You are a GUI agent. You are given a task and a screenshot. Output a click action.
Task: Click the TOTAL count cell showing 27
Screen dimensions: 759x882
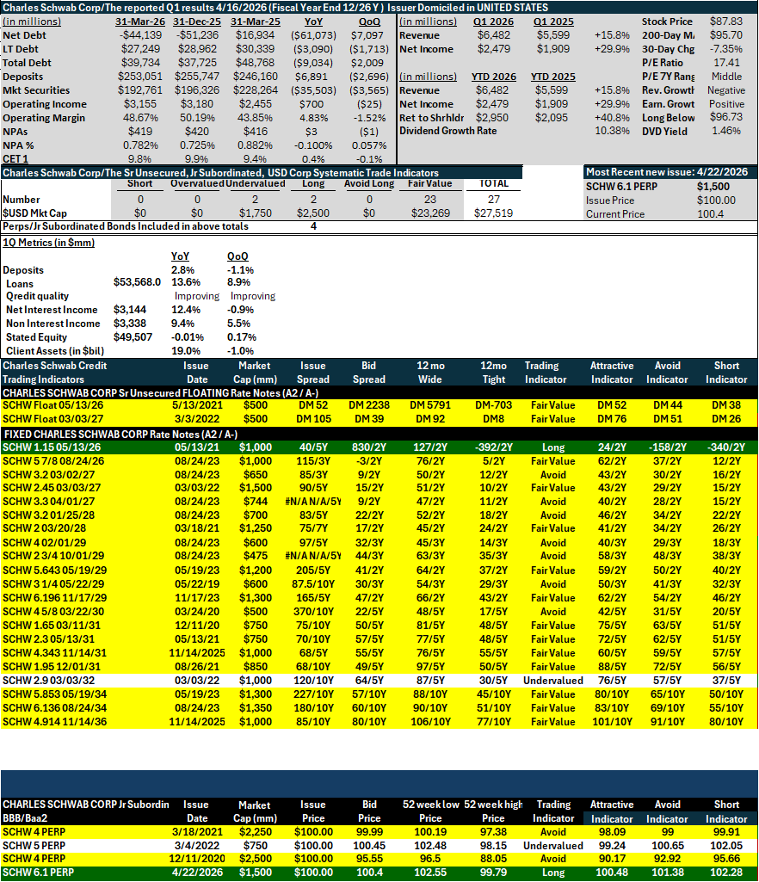[x=493, y=200]
